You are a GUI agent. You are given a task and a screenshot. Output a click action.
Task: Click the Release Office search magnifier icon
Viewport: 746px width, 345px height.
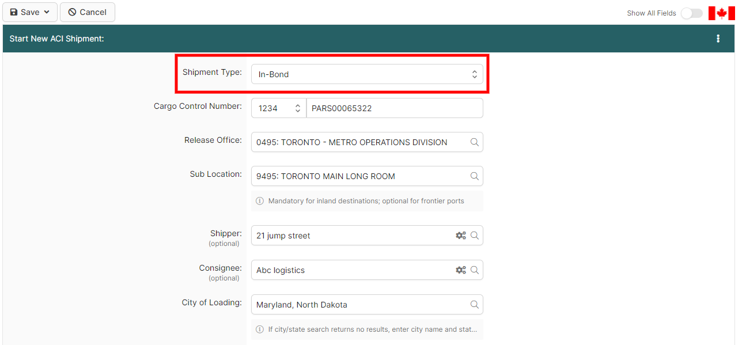click(475, 142)
